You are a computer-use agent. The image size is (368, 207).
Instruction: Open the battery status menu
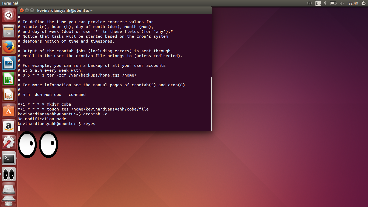pos(333,3)
